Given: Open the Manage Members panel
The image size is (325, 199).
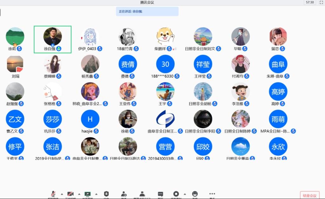Looking at the screenshot, I should 142,194.
